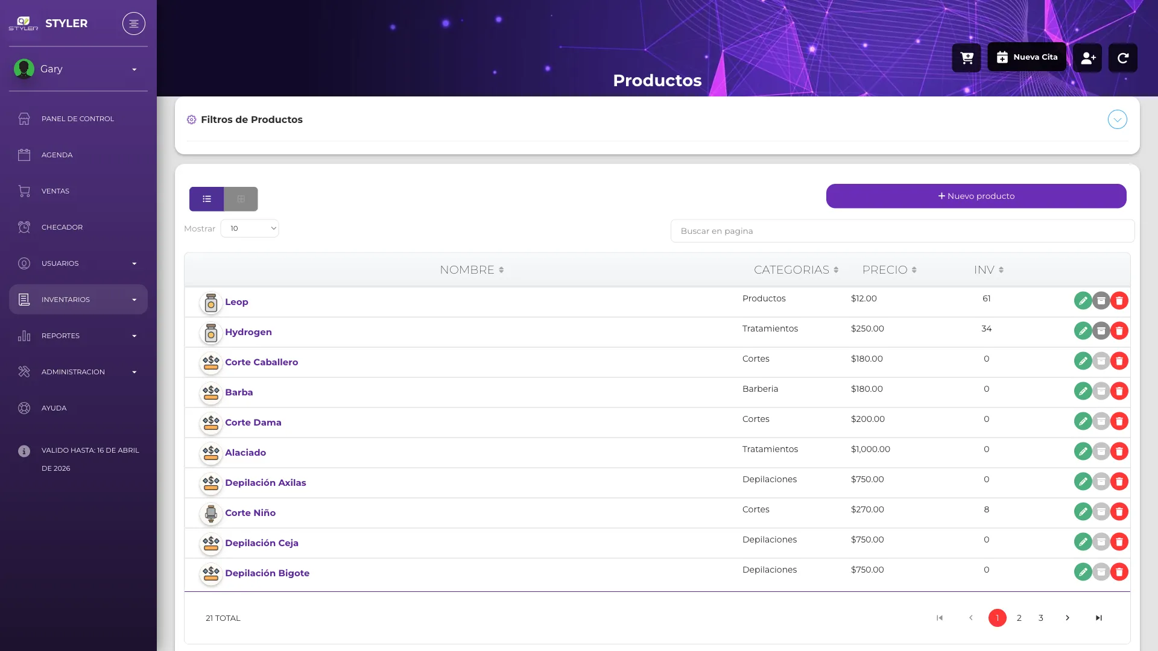Delete the Barba service
The width and height of the screenshot is (1158, 651).
(1119, 391)
